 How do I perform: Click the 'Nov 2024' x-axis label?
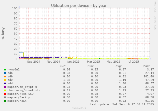tap(53, 62)
